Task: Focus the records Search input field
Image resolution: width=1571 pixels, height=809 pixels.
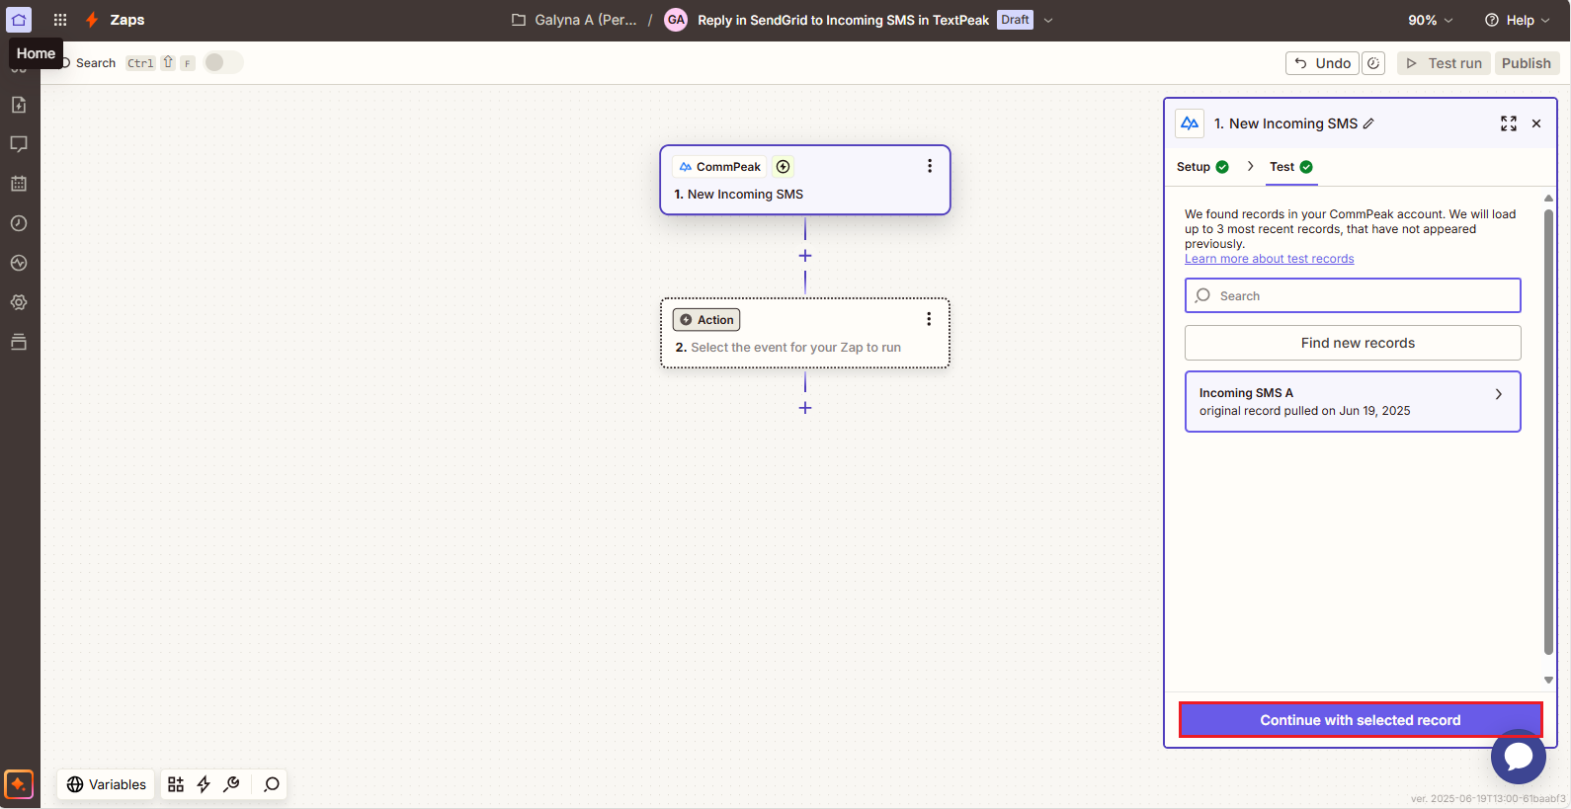Action: [x=1353, y=295]
